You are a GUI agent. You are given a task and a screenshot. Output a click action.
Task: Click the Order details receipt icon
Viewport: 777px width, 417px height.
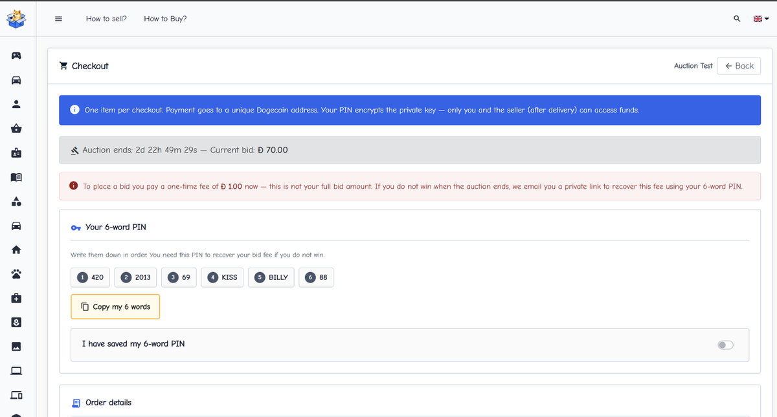tap(76, 403)
